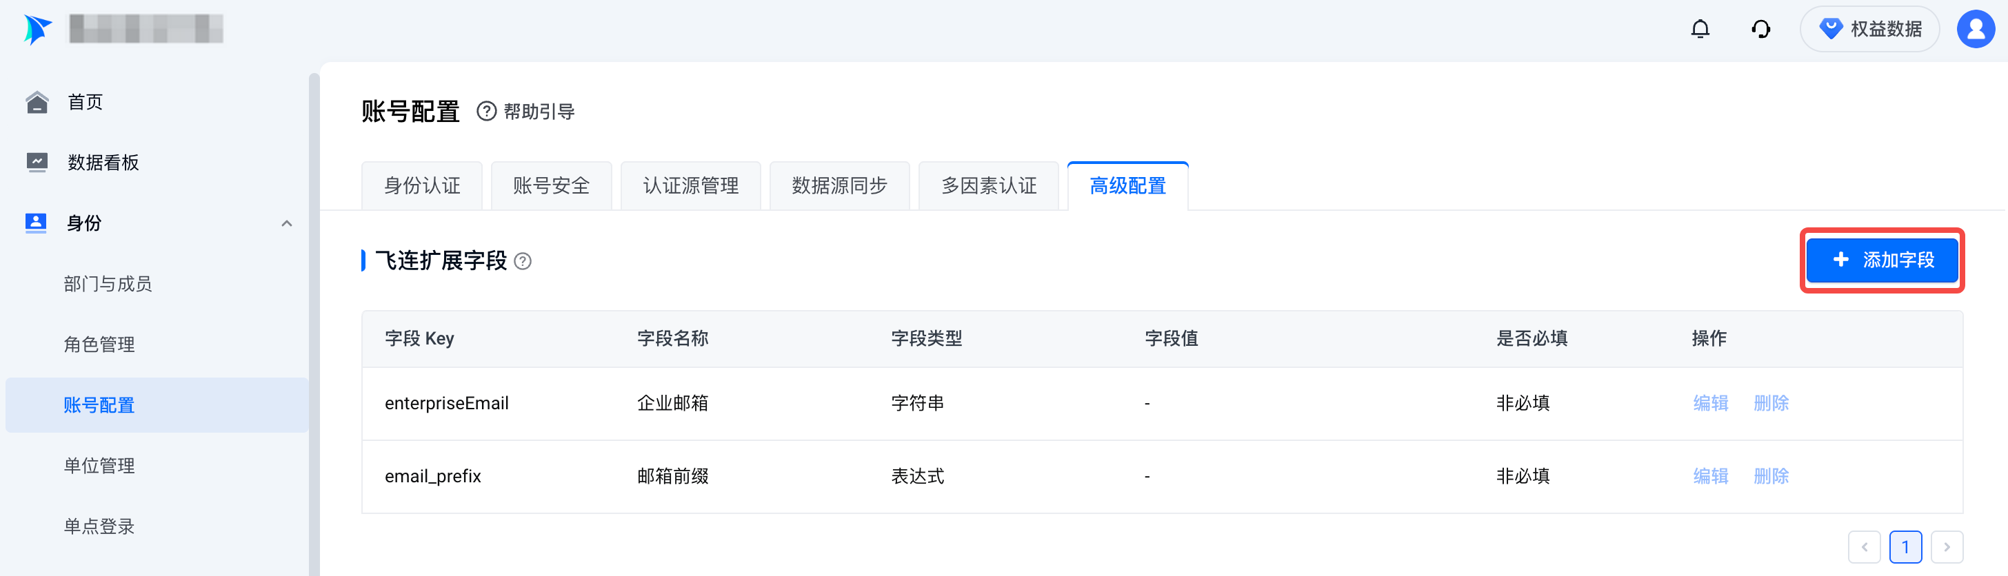Switch to the 身份认证 tab
Screen dimensions: 2008x576
pyautogui.click(x=422, y=186)
